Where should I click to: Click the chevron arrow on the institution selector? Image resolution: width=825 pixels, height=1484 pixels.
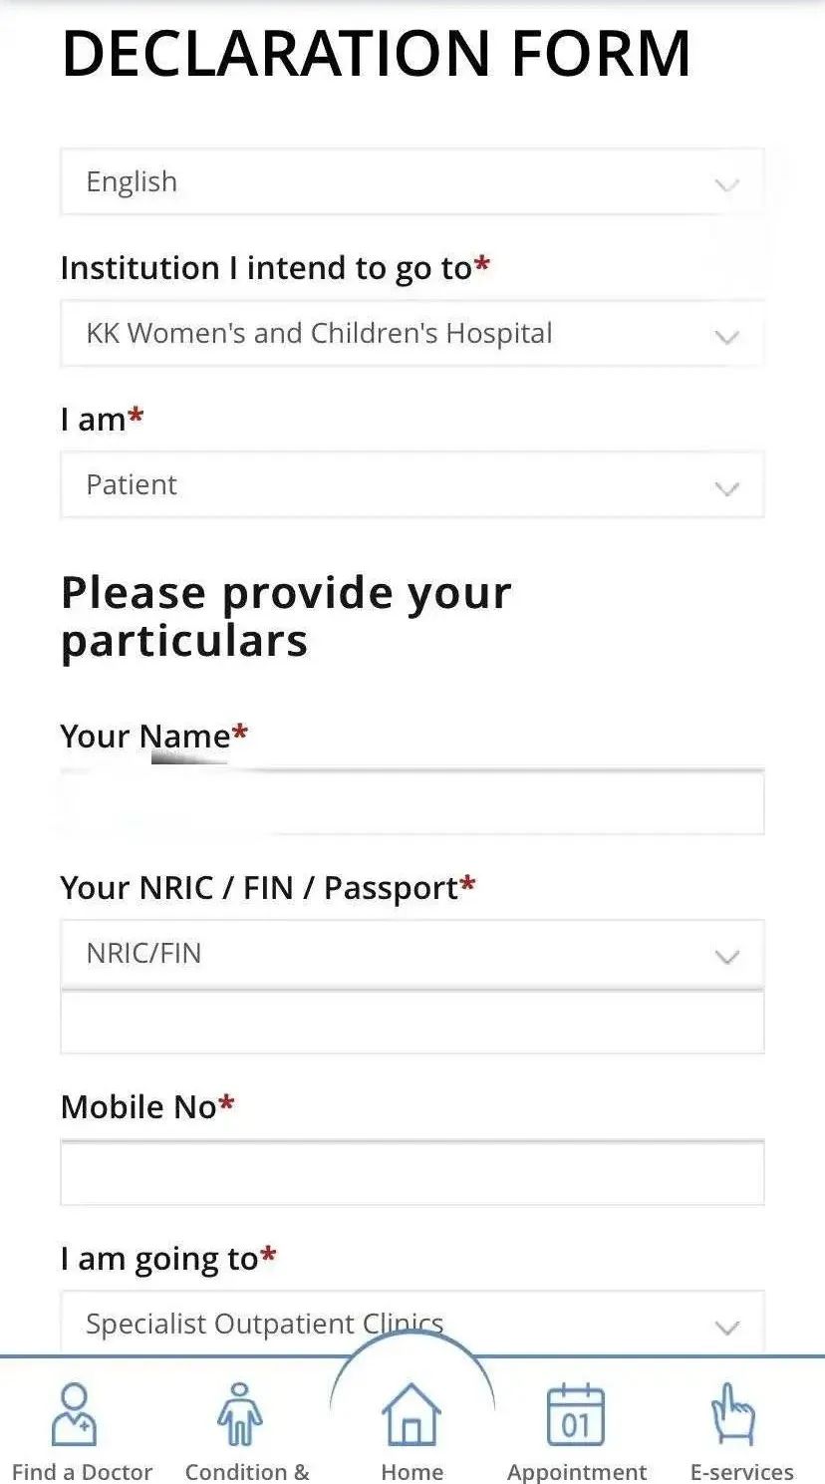click(727, 336)
